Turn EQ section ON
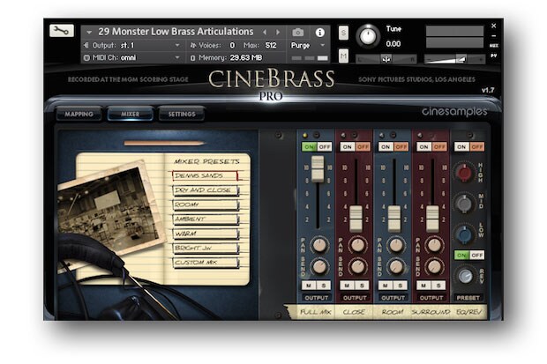The image size is (547, 364). tap(461, 147)
